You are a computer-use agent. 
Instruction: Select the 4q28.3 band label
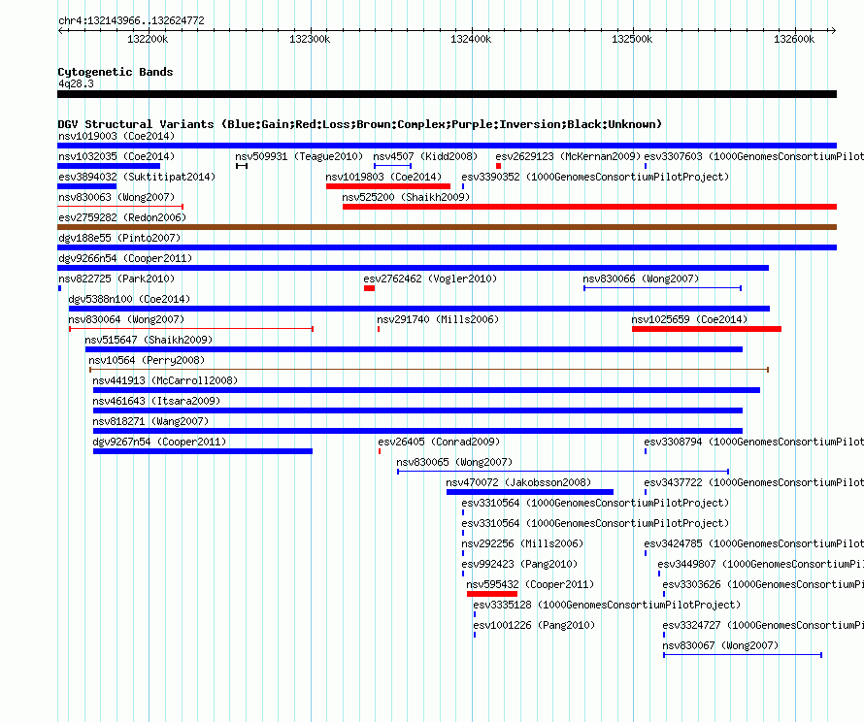(76, 83)
